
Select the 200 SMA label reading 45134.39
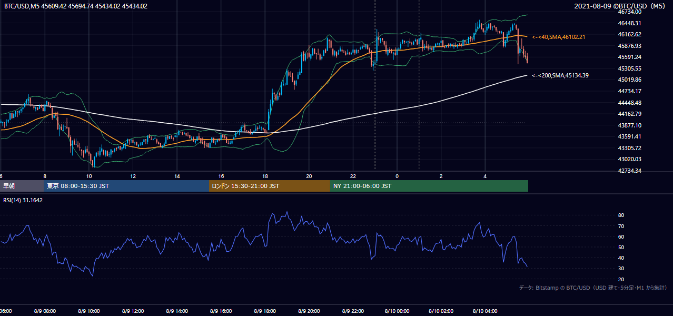560,75
